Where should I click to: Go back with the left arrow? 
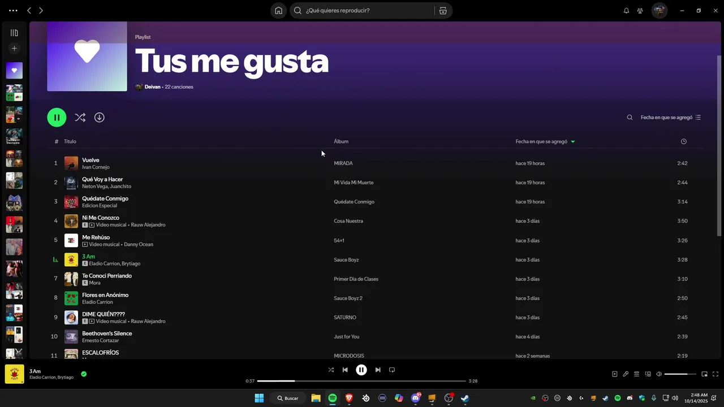pos(29,11)
